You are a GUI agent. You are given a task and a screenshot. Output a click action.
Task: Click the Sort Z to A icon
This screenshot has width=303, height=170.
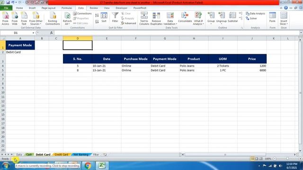point(97,21)
